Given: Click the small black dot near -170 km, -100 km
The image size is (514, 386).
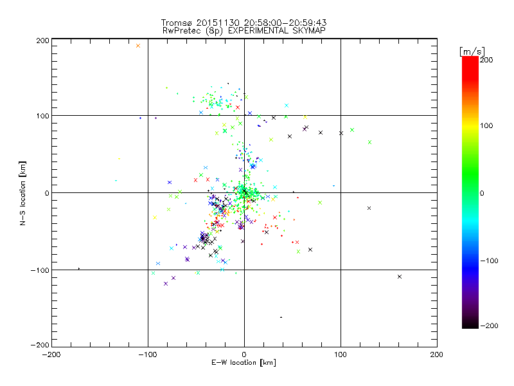Looking at the screenshot, I should (78, 268).
